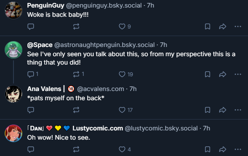Reply to Lustycomic's "Oh wow" post
The width and height of the screenshot is (248, 156).
(x=31, y=149)
